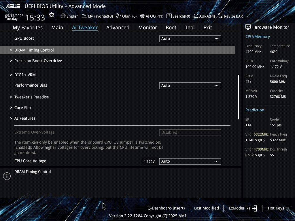This screenshot has height=221, width=295.
Task: Click the AI OC brain icon
Action: coord(142,16)
